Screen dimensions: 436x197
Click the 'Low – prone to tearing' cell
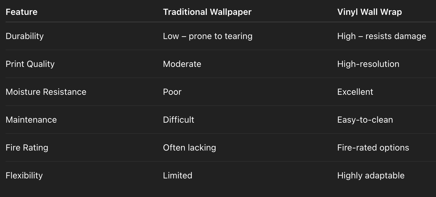pyautogui.click(x=207, y=36)
